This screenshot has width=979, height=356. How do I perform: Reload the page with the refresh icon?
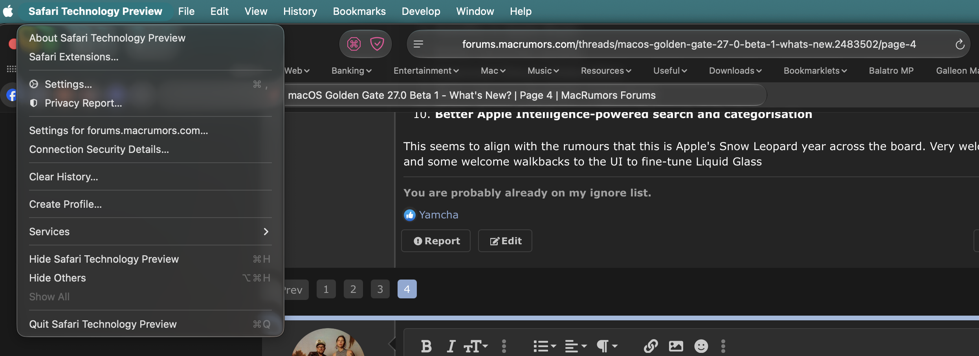click(960, 44)
